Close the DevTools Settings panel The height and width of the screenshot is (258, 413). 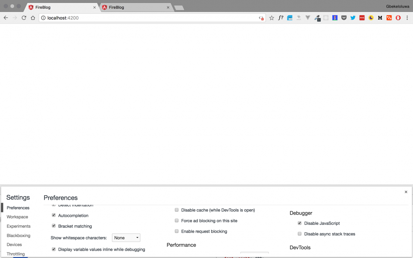406,192
